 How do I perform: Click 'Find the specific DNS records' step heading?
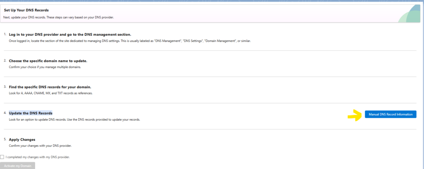point(50,87)
